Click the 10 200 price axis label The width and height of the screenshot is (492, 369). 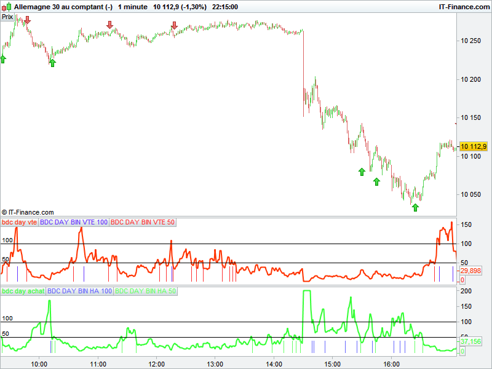[x=470, y=79]
